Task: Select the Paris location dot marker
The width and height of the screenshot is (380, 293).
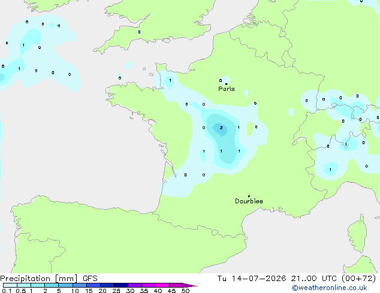Action: pos(227,84)
